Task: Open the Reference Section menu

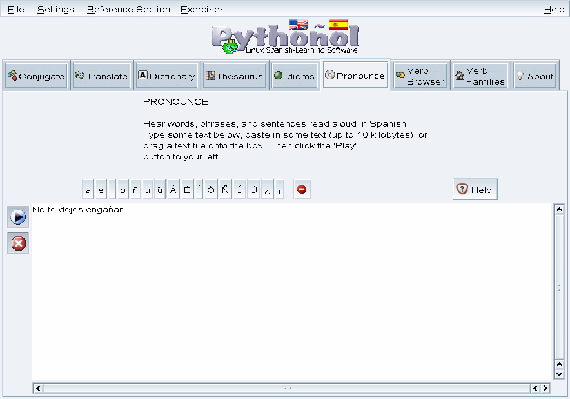Action: [128, 9]
